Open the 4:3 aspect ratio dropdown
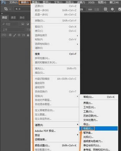The height and width of the screenshot is (151, 121). [x=22, y=9]
